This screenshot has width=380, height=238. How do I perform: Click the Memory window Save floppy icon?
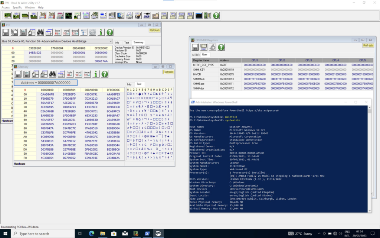point(18,74)
